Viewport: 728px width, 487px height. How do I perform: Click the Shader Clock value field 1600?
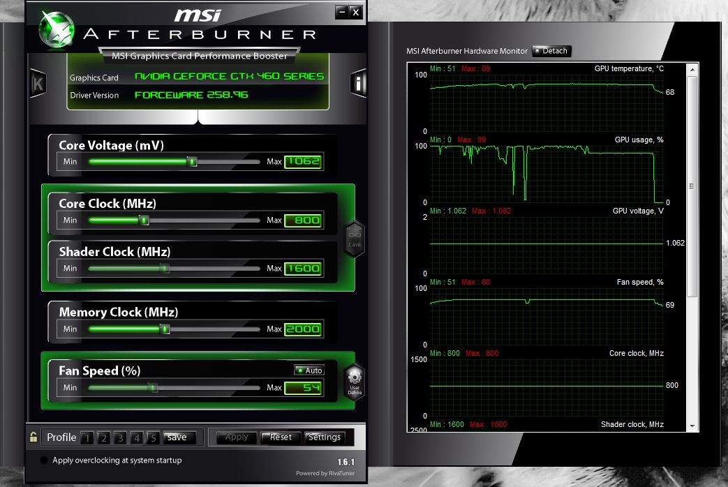[303, 269]
